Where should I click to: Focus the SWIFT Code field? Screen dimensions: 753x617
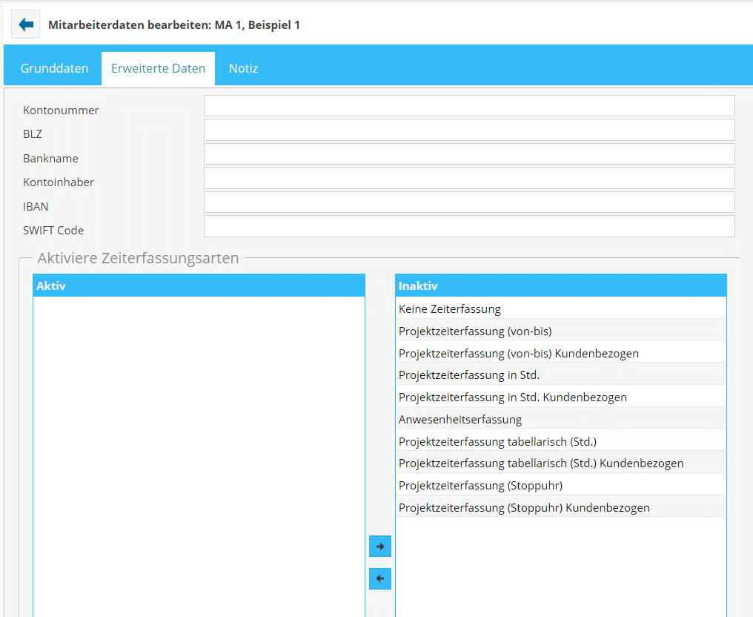click(x=469, y=226)
